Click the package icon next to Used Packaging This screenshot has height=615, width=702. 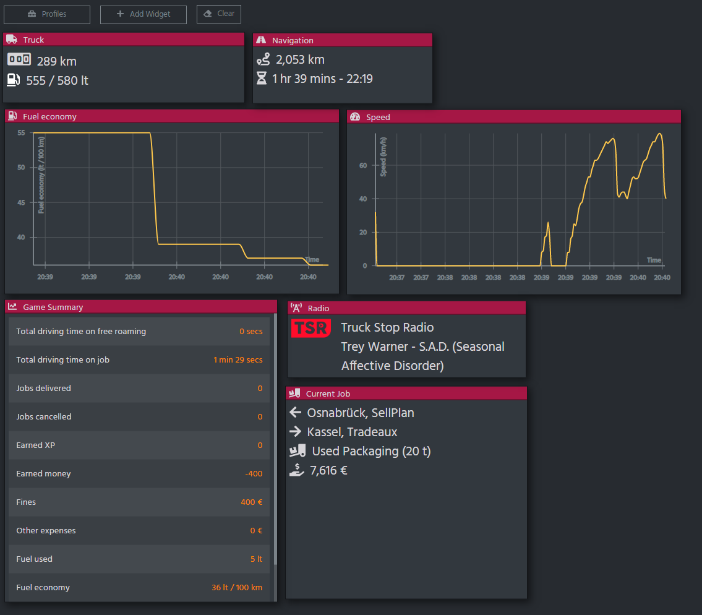(297, 450)
